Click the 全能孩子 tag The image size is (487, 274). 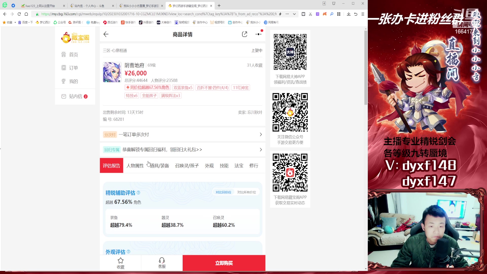(x=149, y=96)
